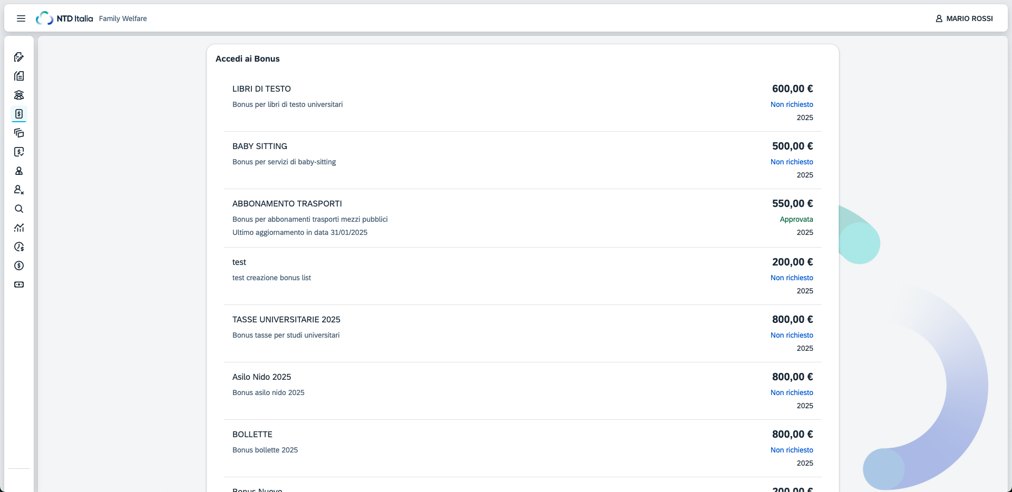This screenshot has width=1012, height=492.
Task: Click the 'Accedi ai Bonus' heading
Action: [248, 58]
